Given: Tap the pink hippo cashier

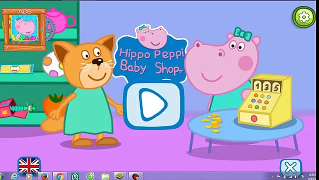Looking at the screenshot, I should click(222, 69).
